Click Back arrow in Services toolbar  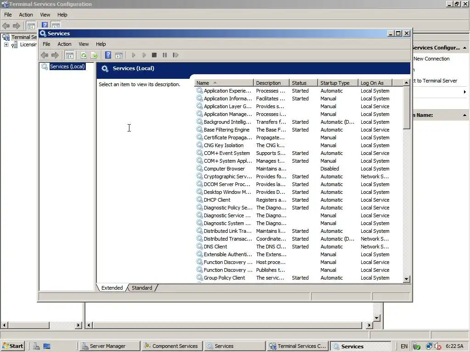click(x=45, y=55)
